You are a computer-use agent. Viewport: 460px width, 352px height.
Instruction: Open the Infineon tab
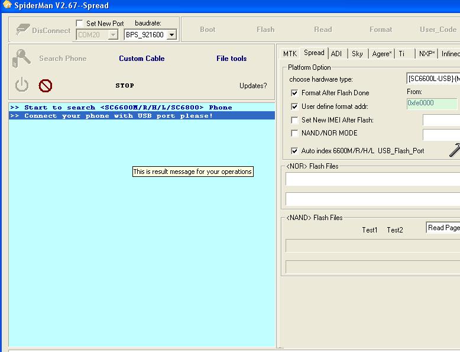click(x=449, y=54)
